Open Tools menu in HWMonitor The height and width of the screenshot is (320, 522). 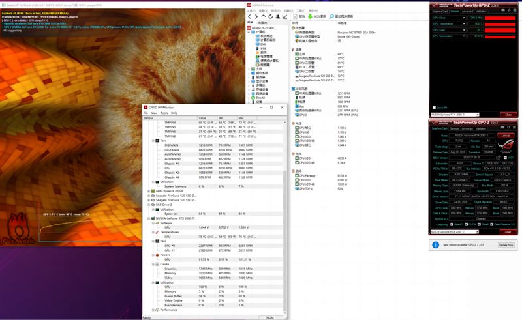pos(164,113)
